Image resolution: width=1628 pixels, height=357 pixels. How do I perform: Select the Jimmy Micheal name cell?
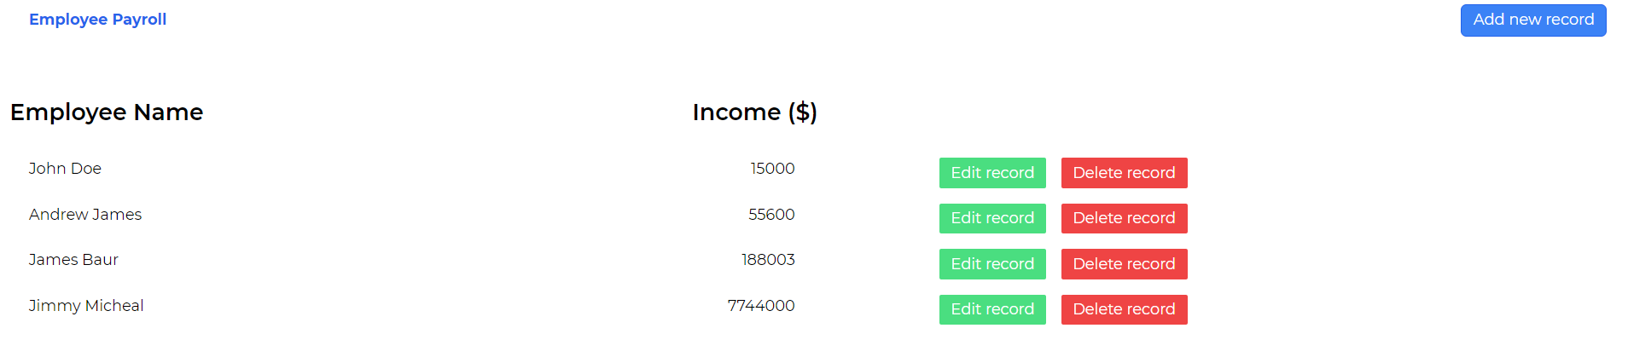pyautogui.click(x=86, y=306)
